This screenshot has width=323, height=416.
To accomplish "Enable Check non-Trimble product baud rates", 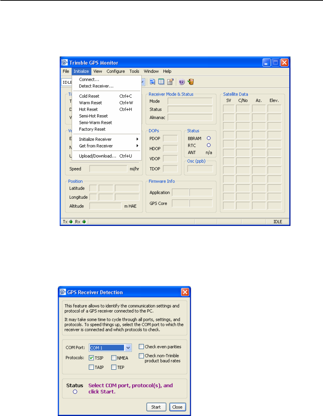I will 141,356.
